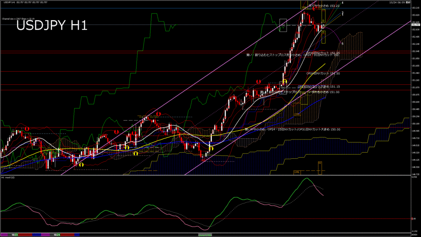Select the yellow buy arrow above YDO

(x=285, y=81)
